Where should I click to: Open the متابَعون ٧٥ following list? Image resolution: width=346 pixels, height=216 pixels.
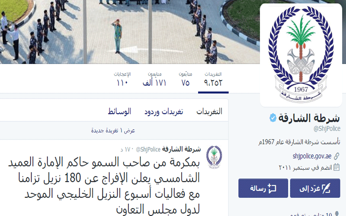186,79
